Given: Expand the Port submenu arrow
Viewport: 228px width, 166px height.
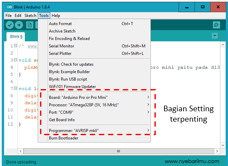Looking at the screenshot, I should click(148, 112).
